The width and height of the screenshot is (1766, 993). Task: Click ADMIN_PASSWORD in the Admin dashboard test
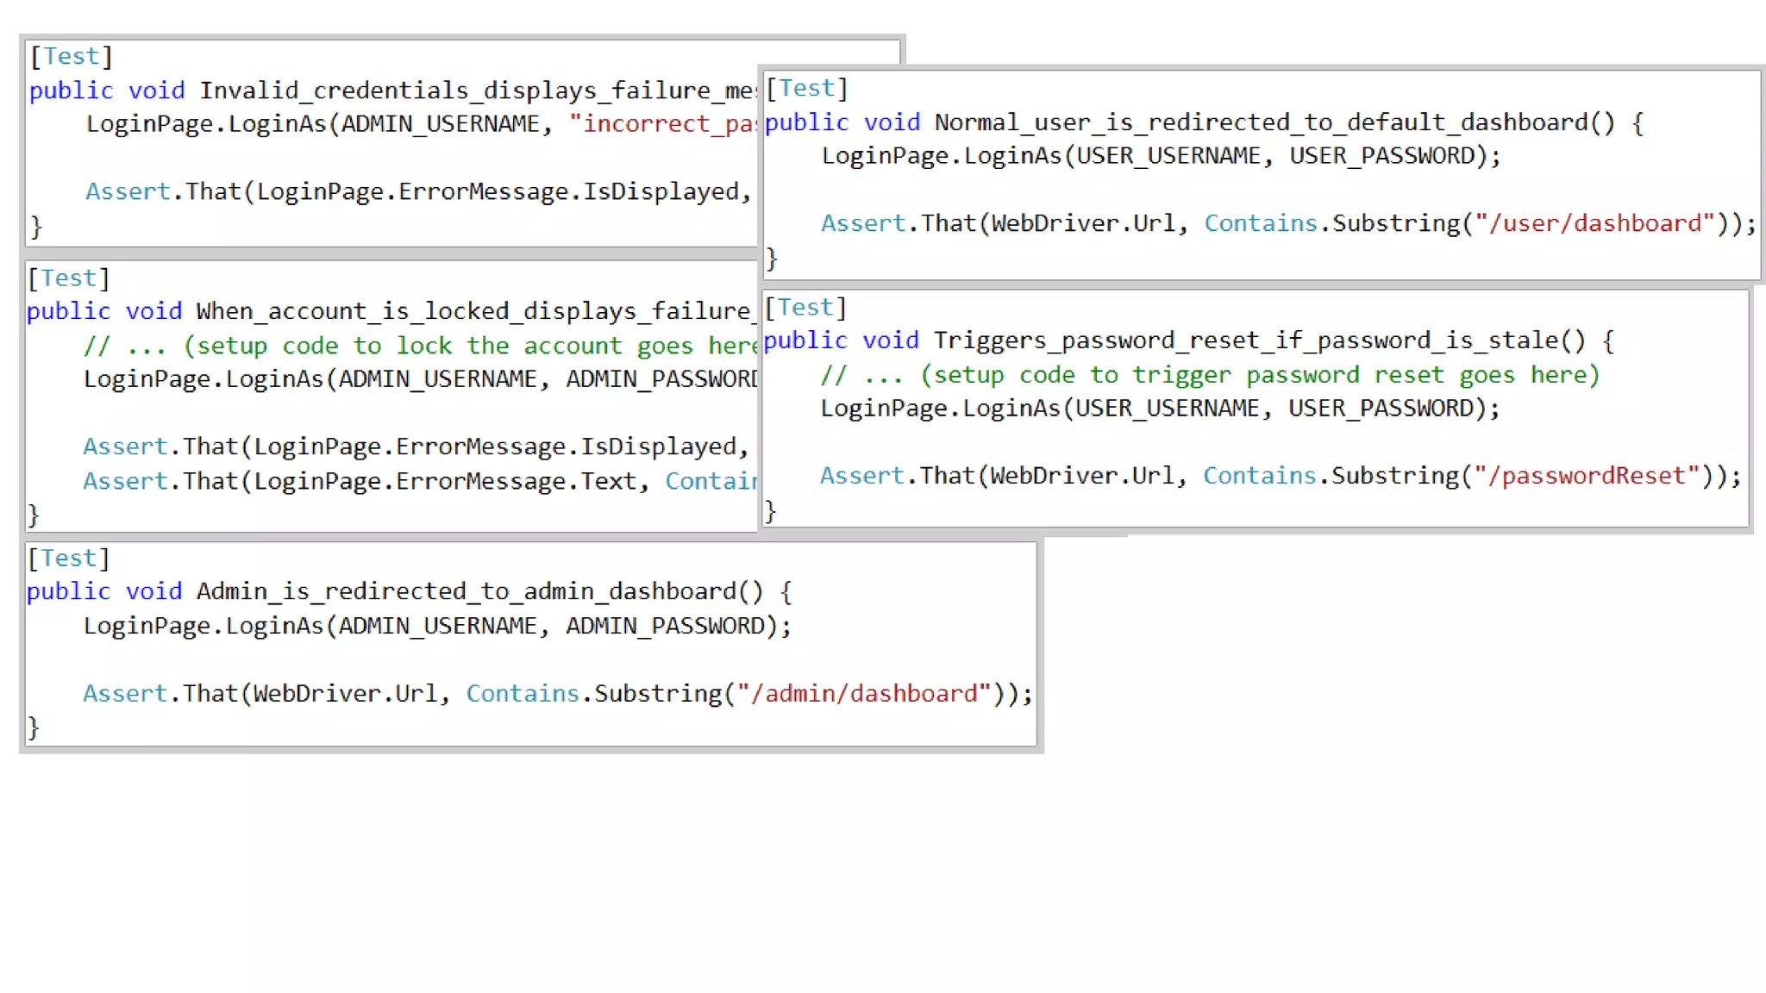click(x=665, y=626)
